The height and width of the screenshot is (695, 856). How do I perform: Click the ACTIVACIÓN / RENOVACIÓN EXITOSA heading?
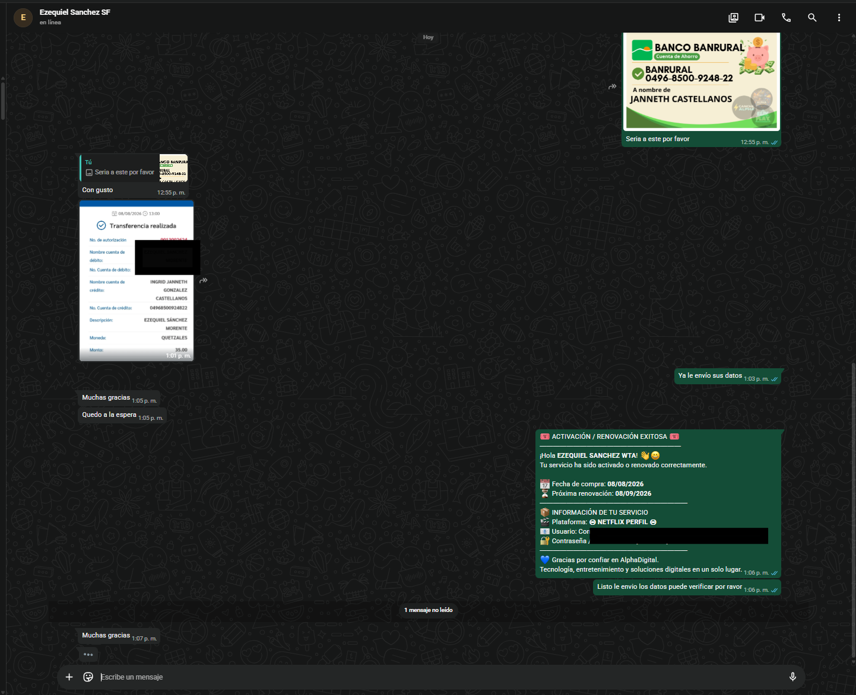[610, 436]
